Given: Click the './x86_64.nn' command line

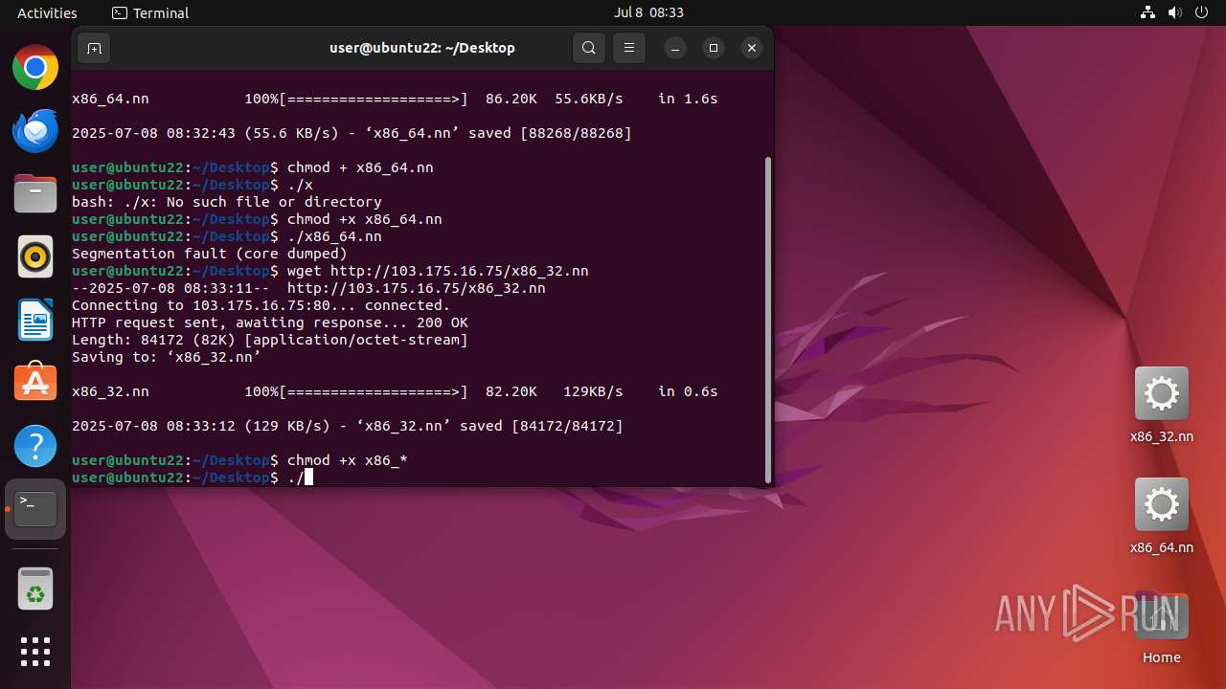Looking at the screenshot, I should [227, 236].
